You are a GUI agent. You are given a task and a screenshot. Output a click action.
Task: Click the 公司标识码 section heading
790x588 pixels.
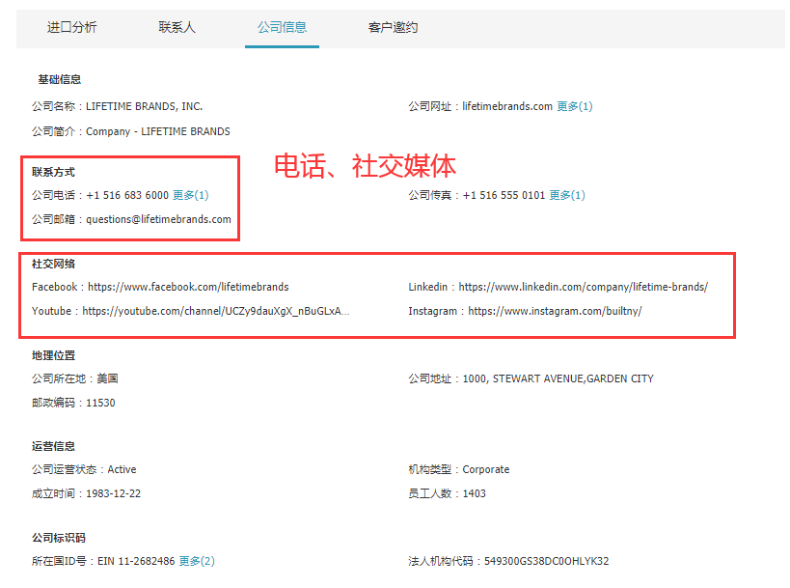coord(59,538)
